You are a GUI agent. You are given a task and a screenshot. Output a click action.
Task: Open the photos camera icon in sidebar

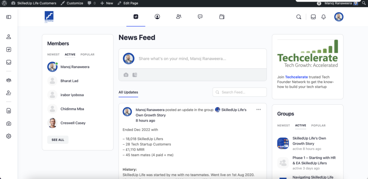pos(9,123)
